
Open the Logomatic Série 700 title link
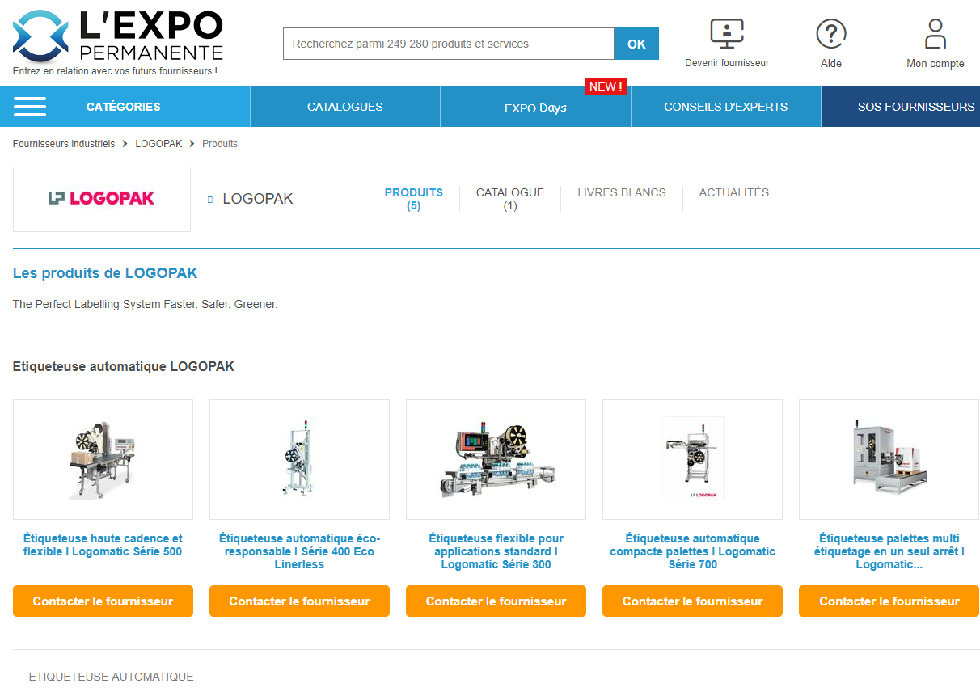point(692,551)
